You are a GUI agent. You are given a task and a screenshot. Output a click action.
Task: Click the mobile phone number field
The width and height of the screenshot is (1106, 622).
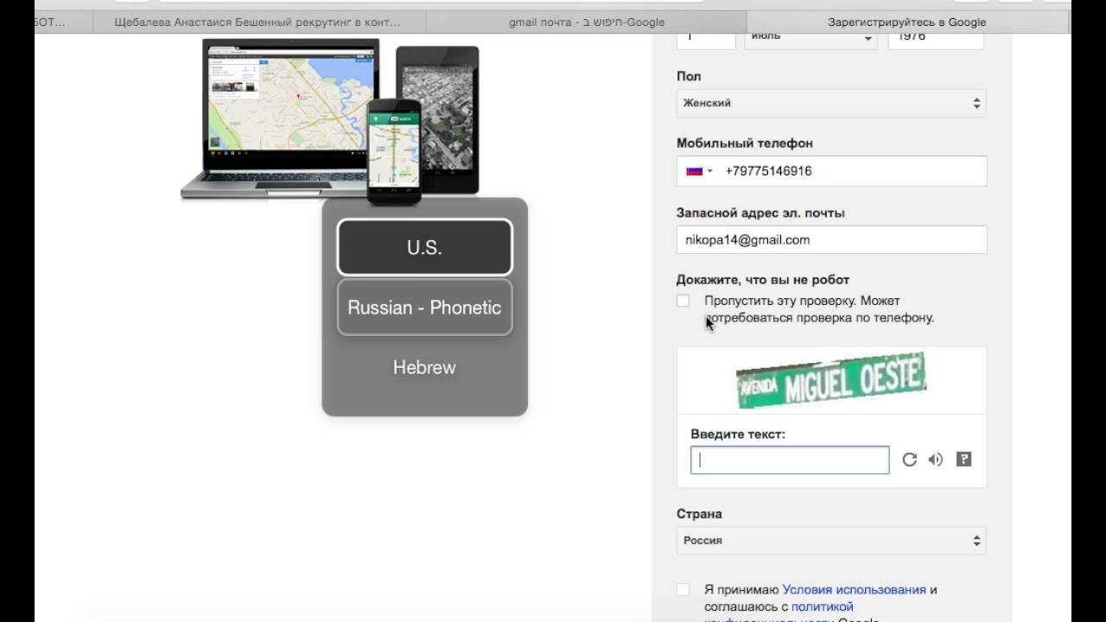coord(831,171)
